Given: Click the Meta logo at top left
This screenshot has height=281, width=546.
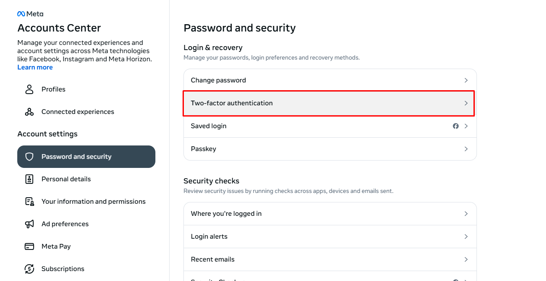Looking at the screenshot, I should (x=30, y=14).
